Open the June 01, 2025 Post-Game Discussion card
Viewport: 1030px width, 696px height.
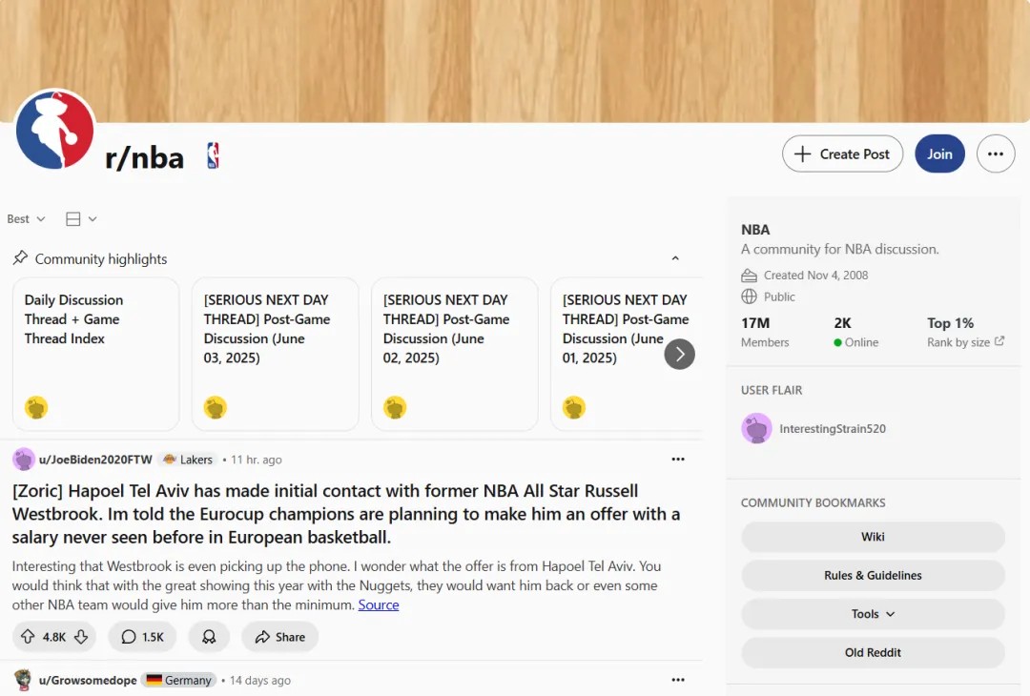pyautogui.click(x=627, y=354)
